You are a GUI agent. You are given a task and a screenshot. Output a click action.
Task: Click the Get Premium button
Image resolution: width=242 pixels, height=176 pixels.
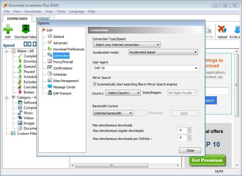pos(207,160)
